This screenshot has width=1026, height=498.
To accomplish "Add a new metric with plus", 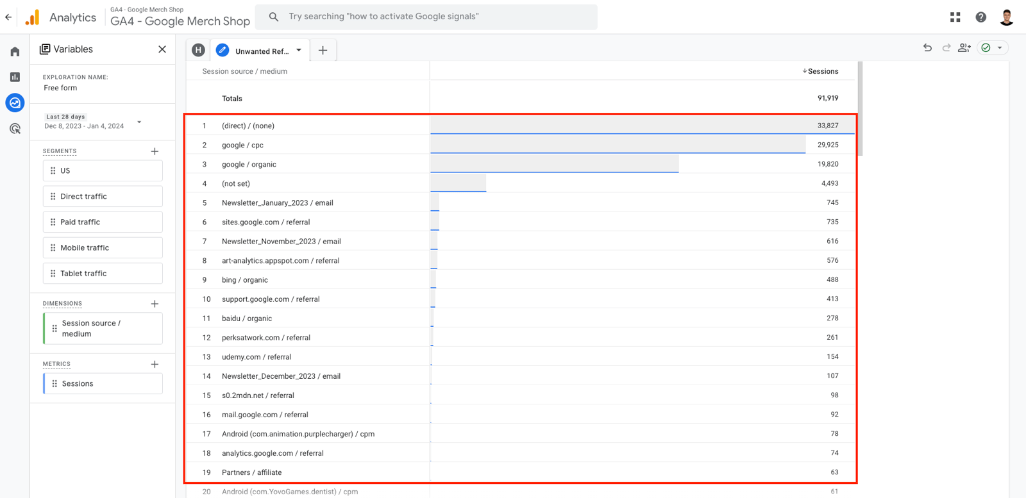I will [x=155, y=364].
